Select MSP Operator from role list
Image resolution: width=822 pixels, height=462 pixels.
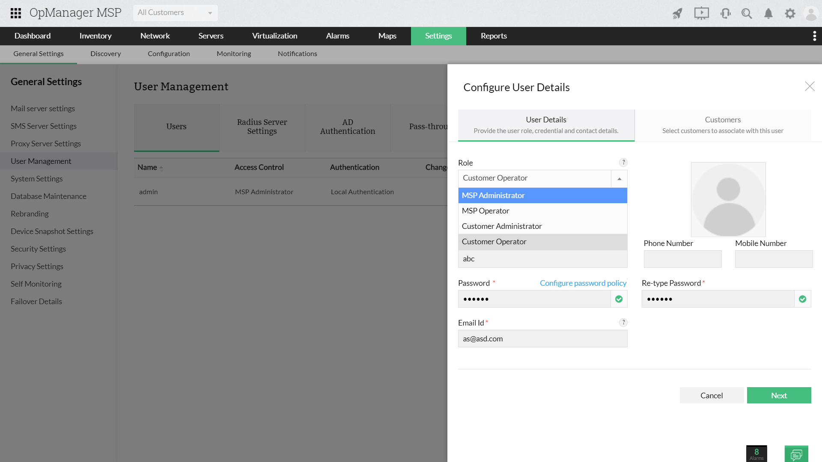[x=485, y=211]
